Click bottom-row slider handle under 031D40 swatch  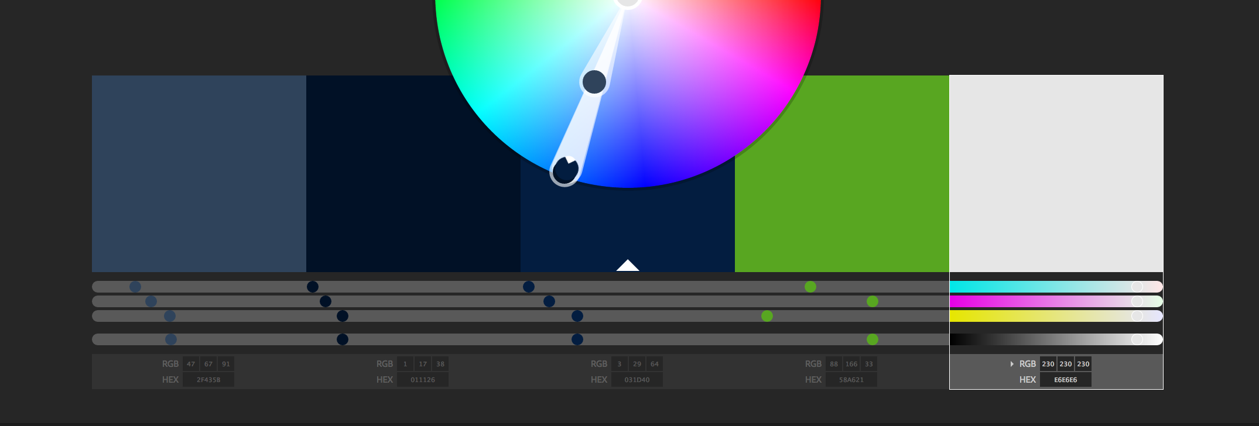point(577,339)
